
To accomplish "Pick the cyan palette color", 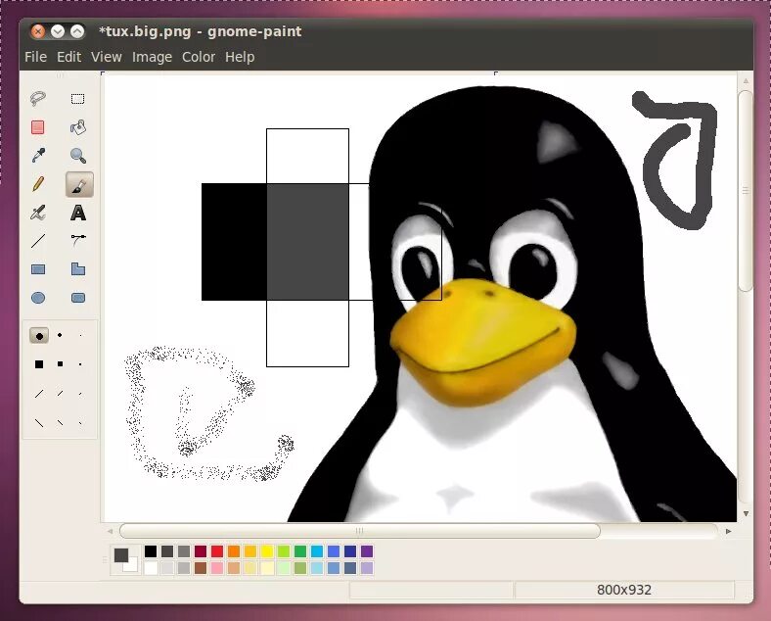I will click(317, 551).
